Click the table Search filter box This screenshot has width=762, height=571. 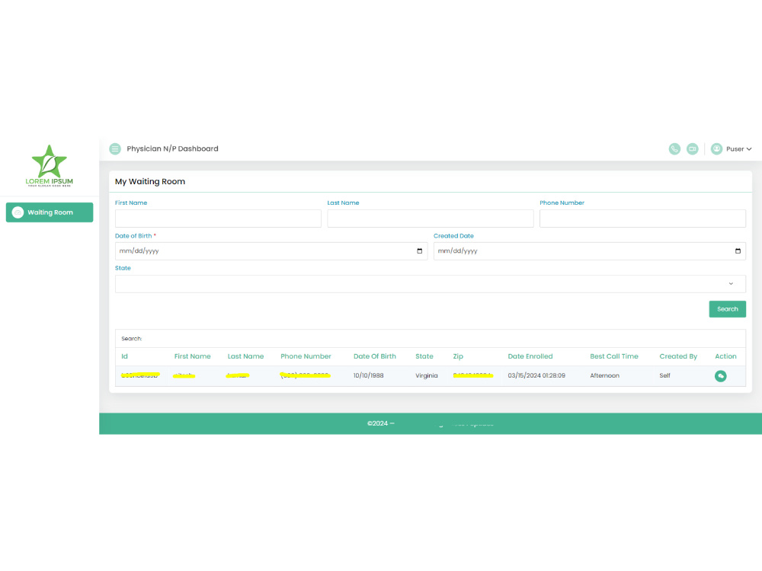point(430,339)
